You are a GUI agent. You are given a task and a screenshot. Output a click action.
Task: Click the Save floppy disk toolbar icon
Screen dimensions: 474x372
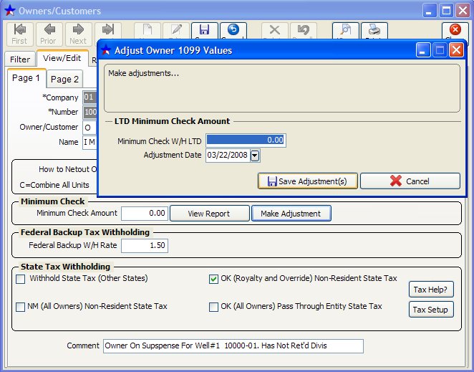[205, 31]
